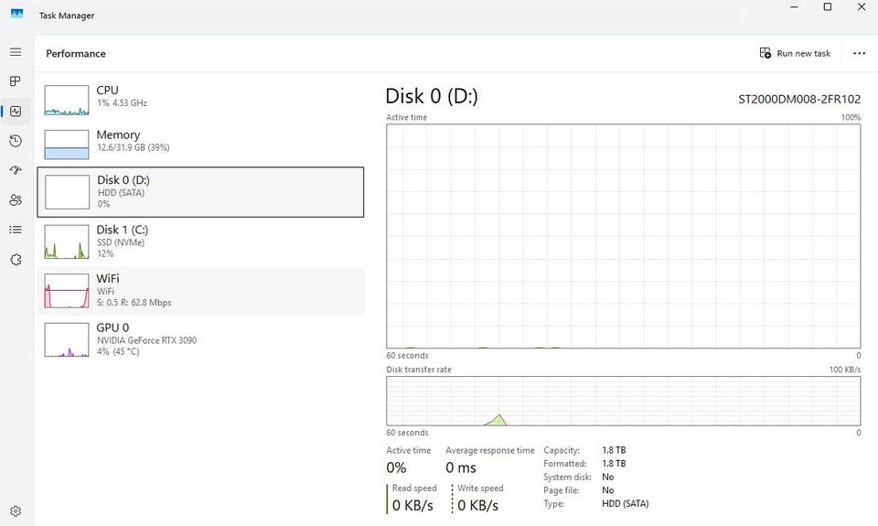The image size is (878, 526).
Task: Close the Task Manager window
Action: tap(862, 7)
